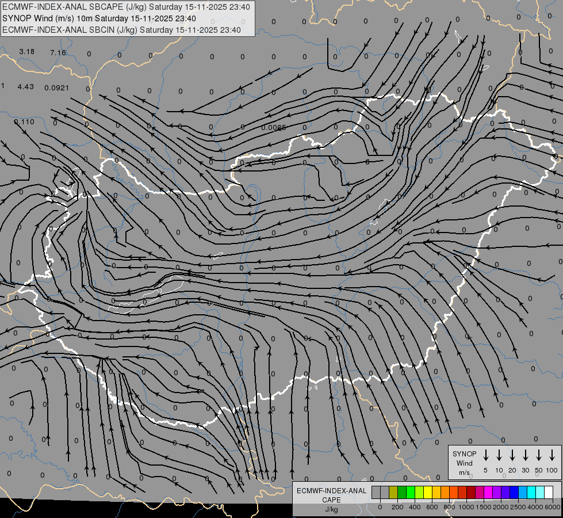Select the dark green CAPE swatch
This screenshot has width=563, height=518.
(x=402, y=492)
